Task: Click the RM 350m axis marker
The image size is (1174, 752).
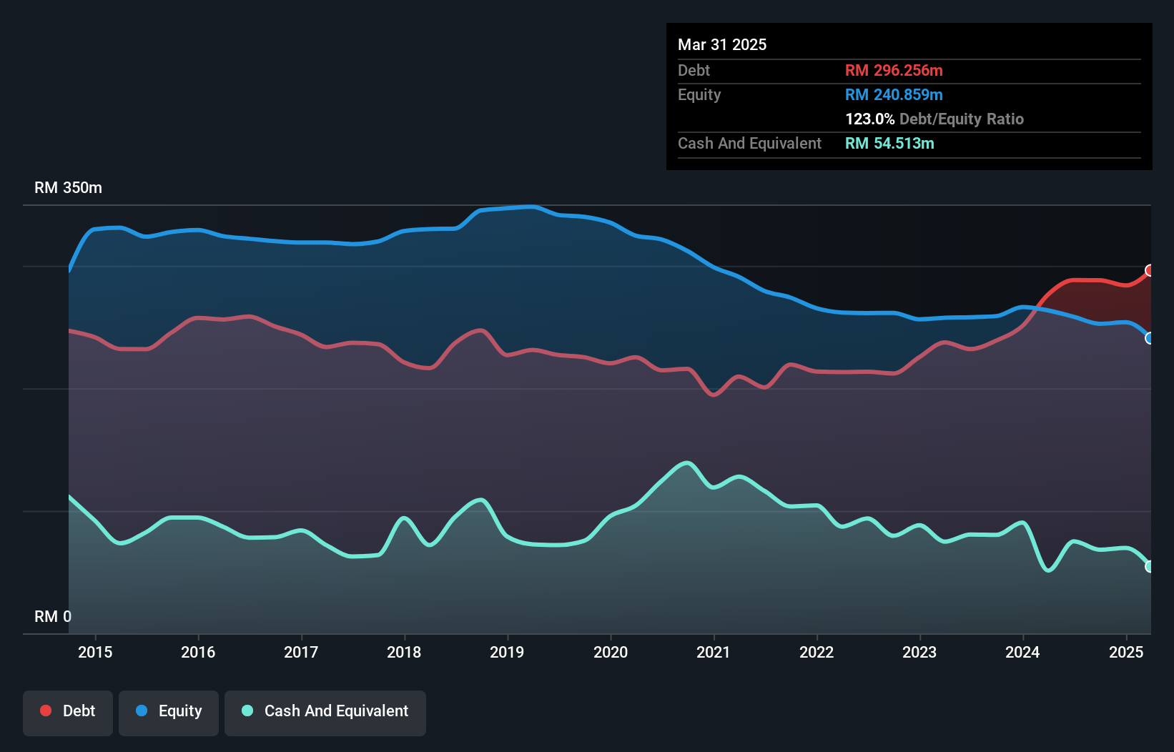Action: (x=68, y=187)
